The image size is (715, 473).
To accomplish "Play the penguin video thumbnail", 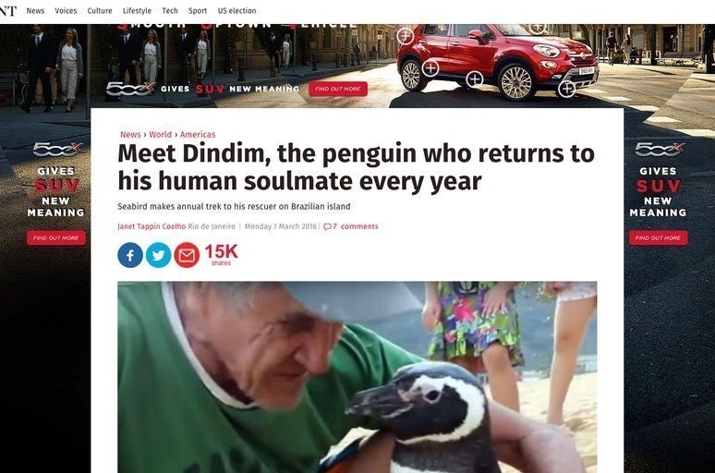I will click(x=357, y=377).
